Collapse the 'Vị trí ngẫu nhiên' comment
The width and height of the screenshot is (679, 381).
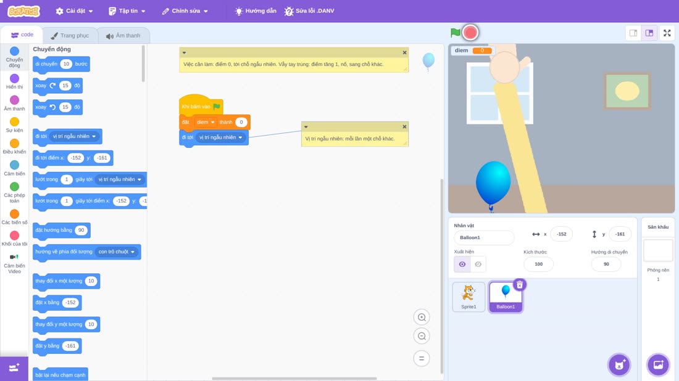[x=306, y=127]
